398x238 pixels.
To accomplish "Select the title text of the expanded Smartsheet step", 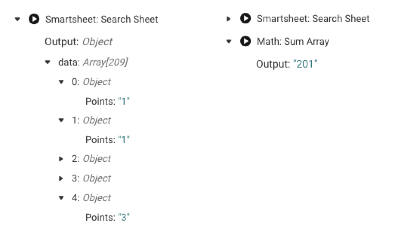I will 102,19.
